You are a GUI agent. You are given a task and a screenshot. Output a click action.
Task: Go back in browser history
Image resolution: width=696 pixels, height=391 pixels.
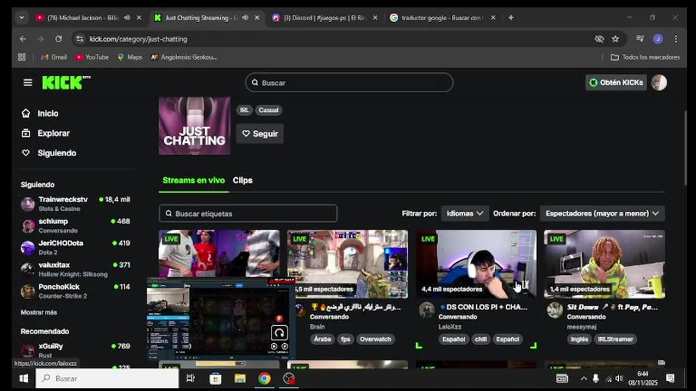coord(23,39)
